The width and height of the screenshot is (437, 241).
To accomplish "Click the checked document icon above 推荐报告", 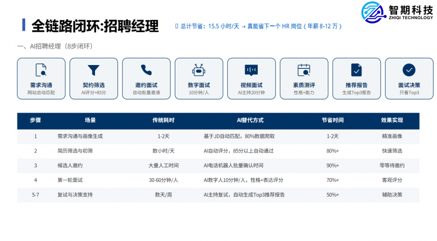I will (356, 70).
